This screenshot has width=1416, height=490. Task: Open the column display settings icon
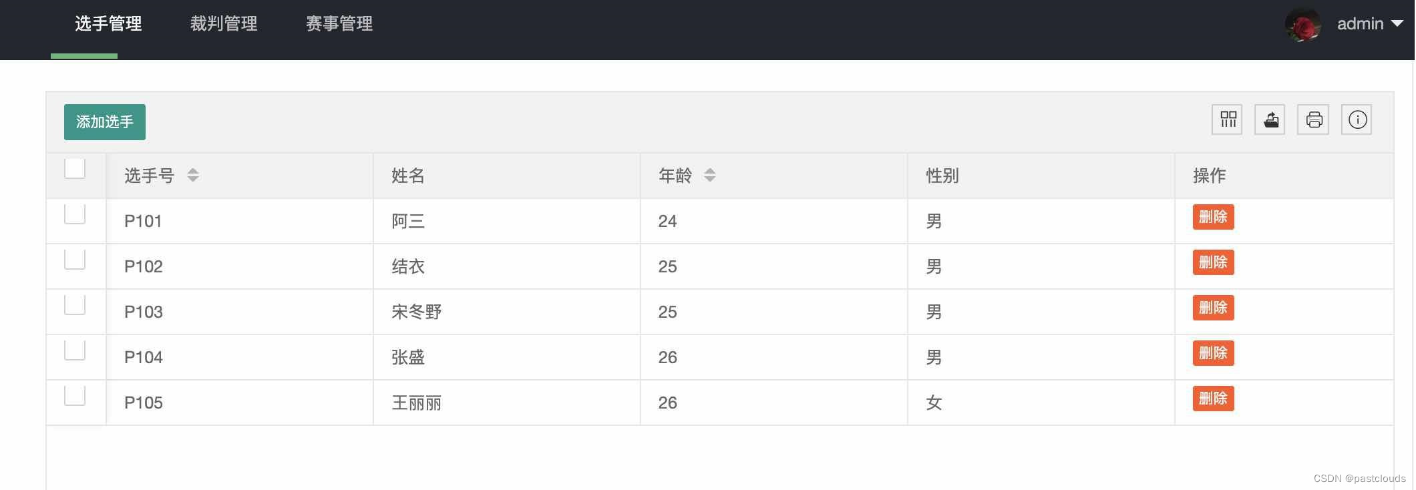coord(1226,119)
